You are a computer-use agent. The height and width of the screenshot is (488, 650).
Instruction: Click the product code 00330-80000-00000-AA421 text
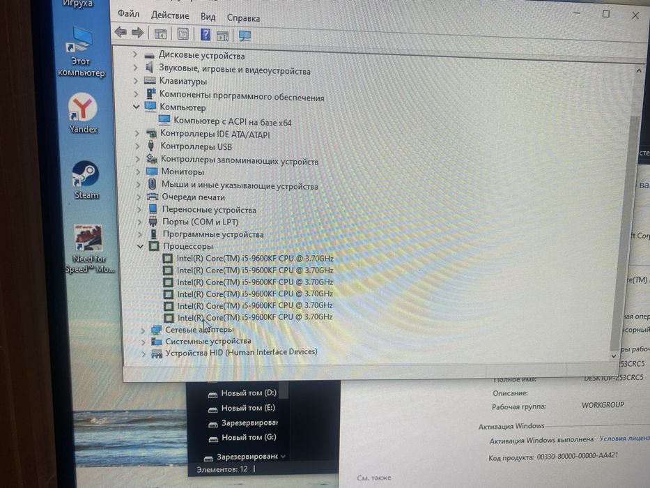click(577, 456)
